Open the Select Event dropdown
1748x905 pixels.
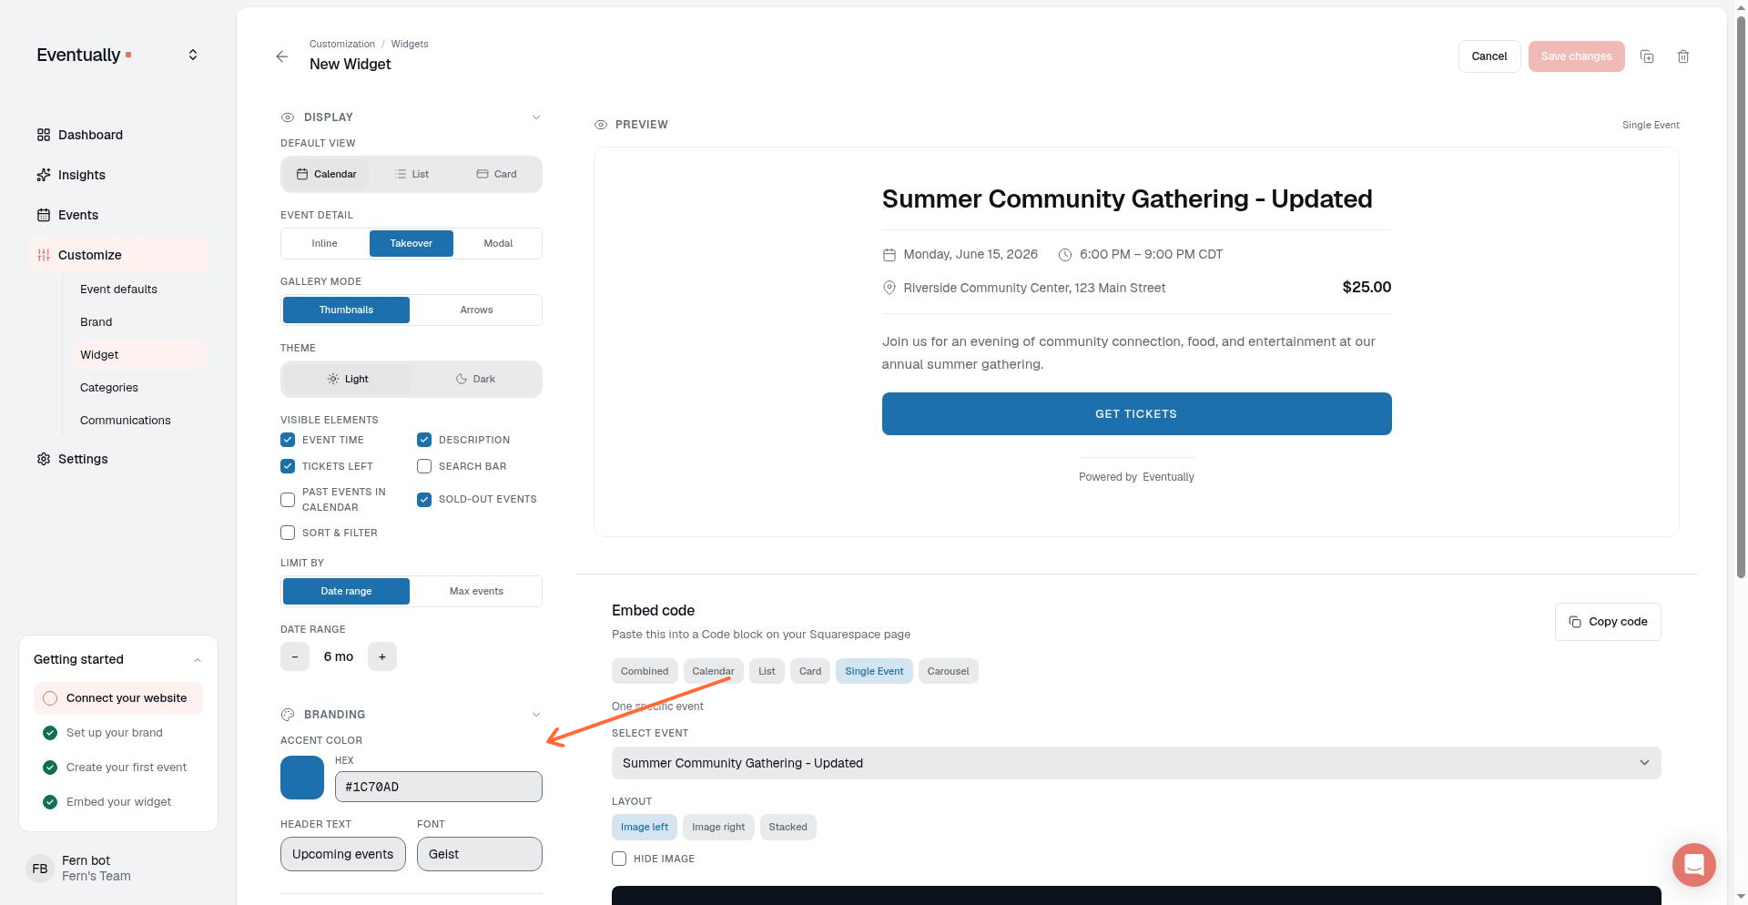coord(1136,763)
